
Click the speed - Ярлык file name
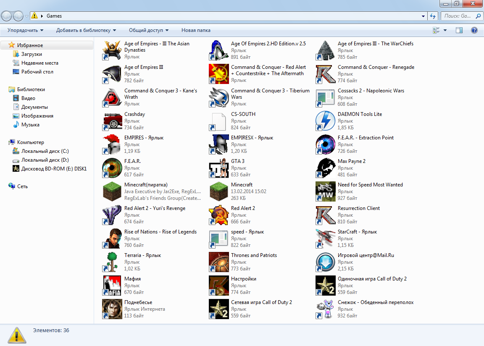[247, 232]
